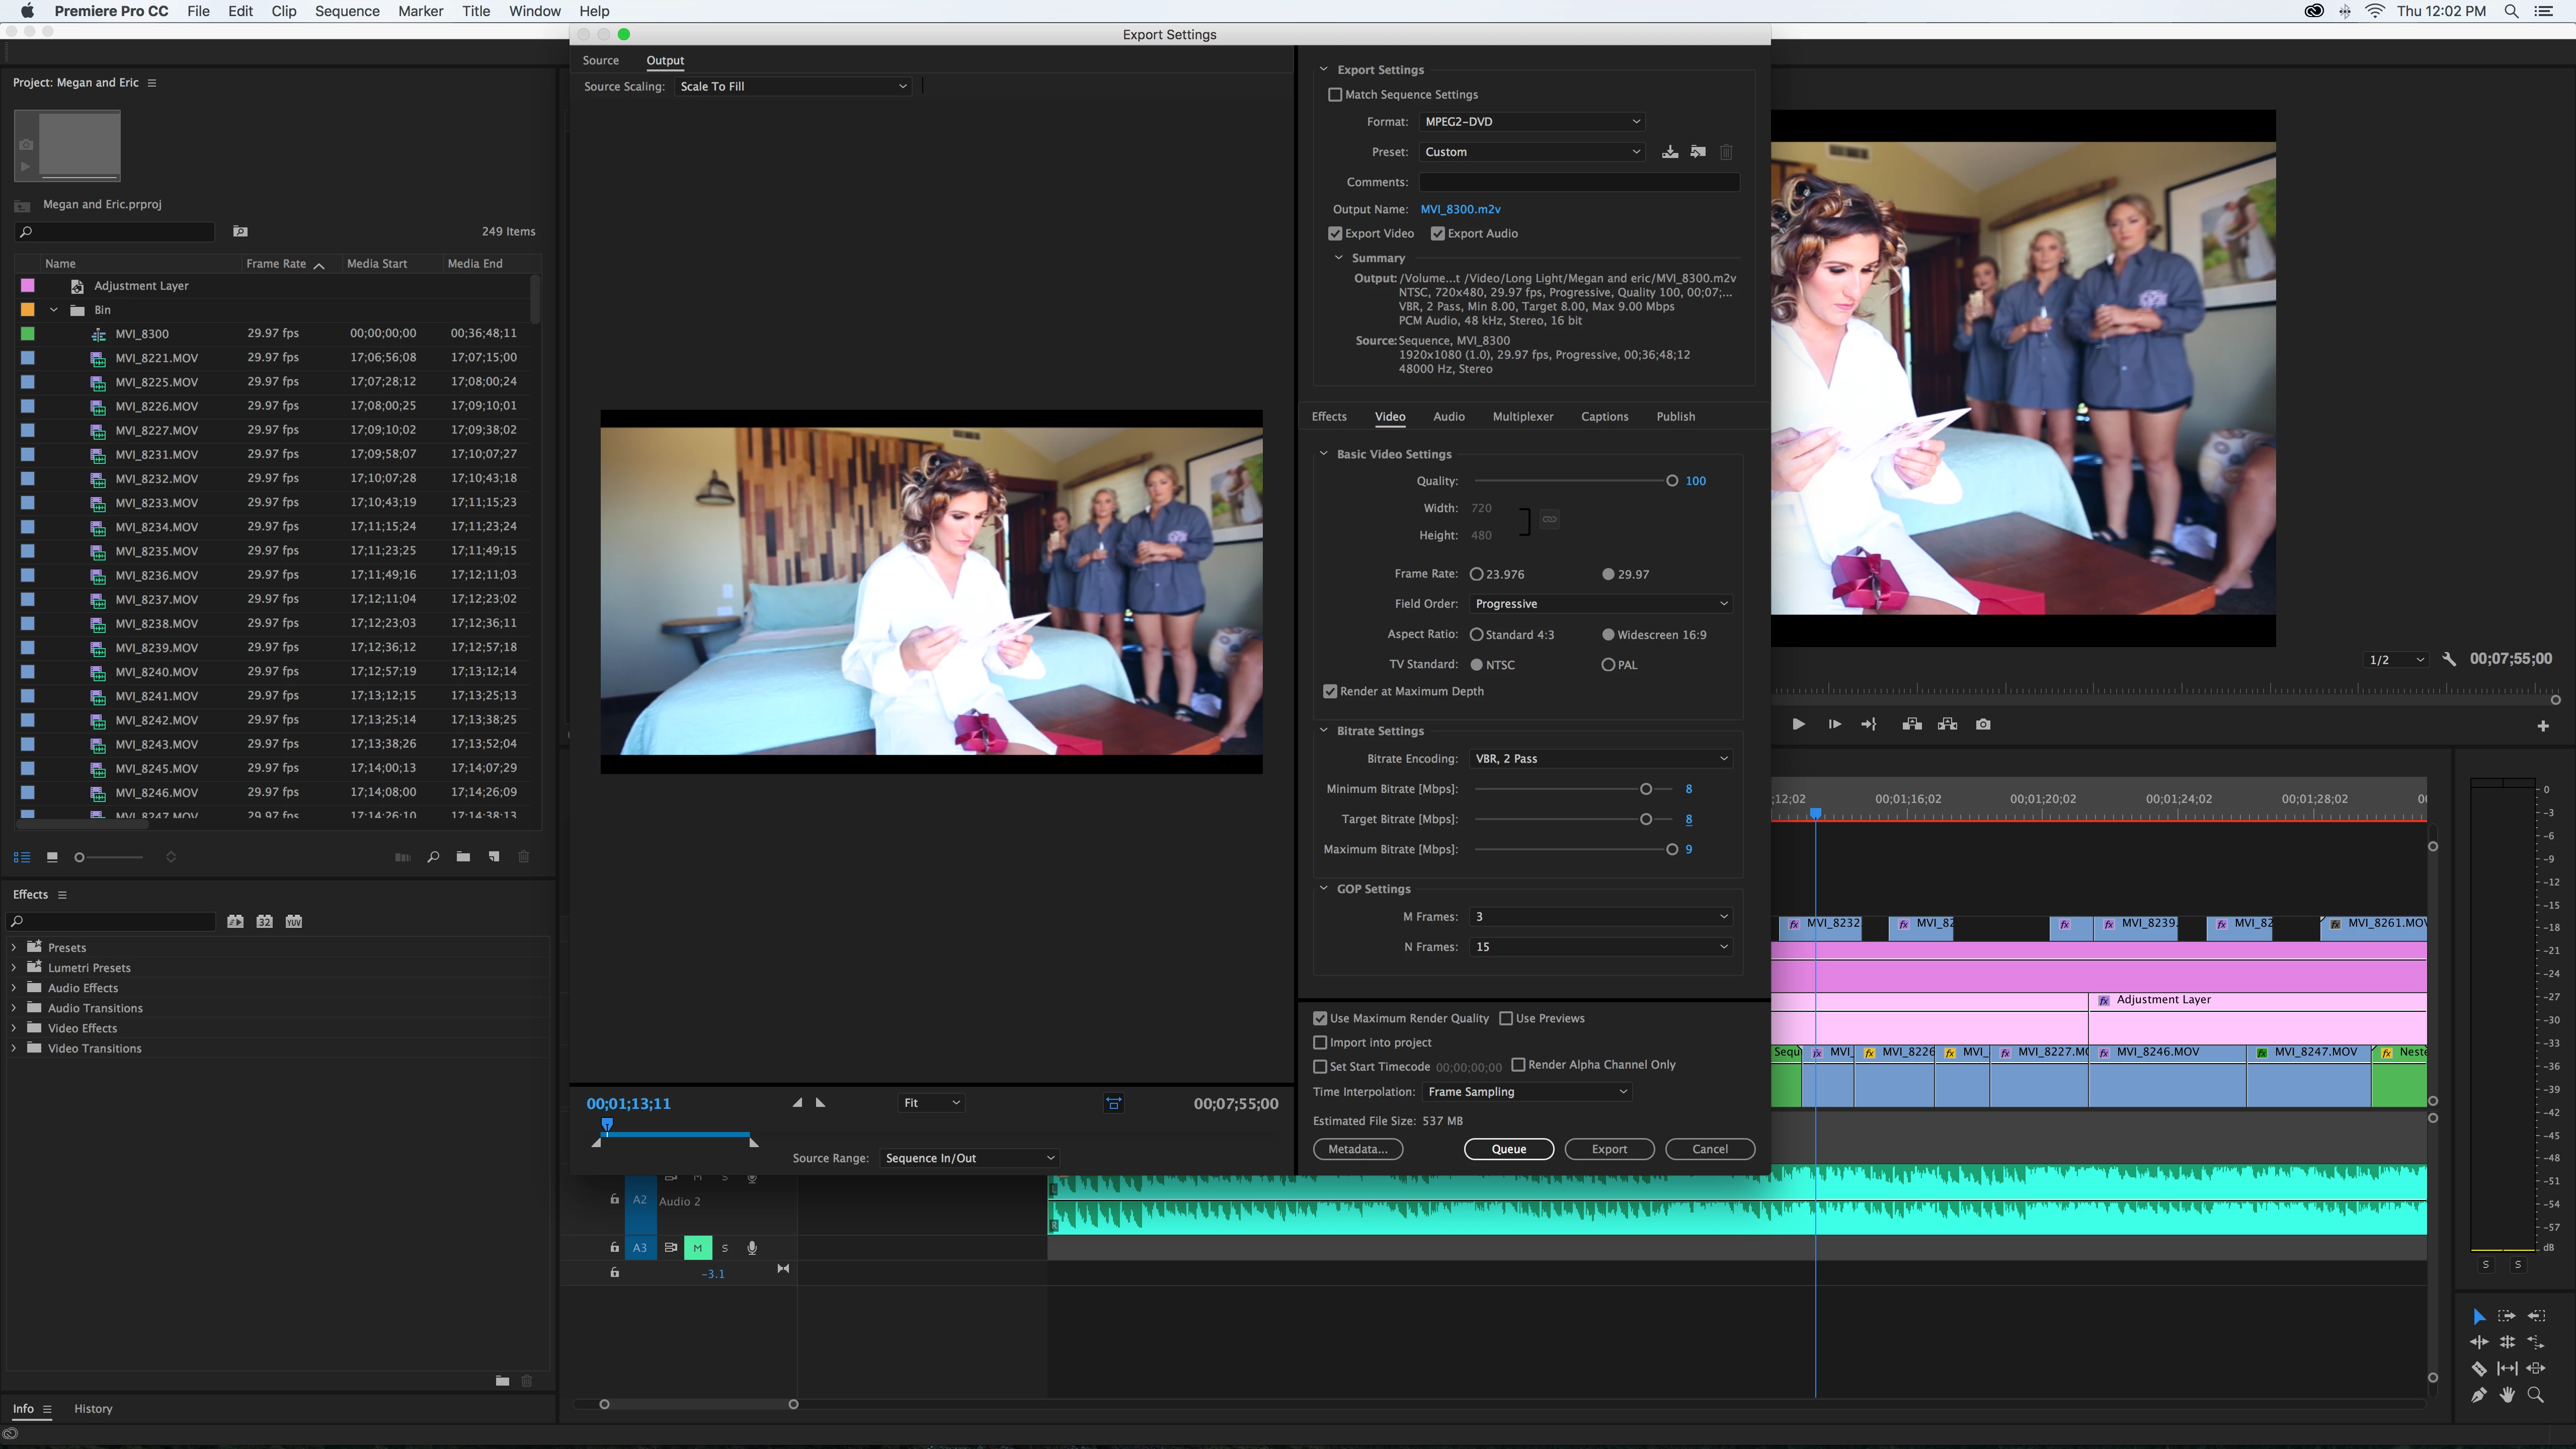This screenshot has height=1449, width=2576.
Task: Click the Quality slider handle
Action: (x=1672, y=481)
